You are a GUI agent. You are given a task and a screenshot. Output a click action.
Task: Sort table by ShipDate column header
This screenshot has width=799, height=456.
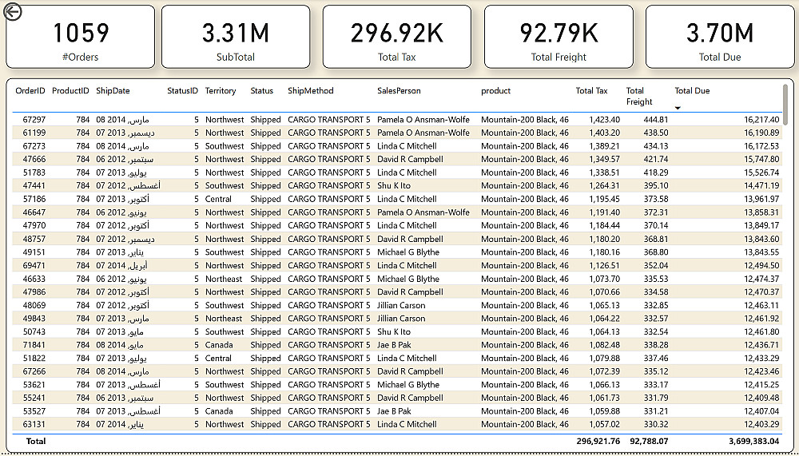tap(113, 91)
